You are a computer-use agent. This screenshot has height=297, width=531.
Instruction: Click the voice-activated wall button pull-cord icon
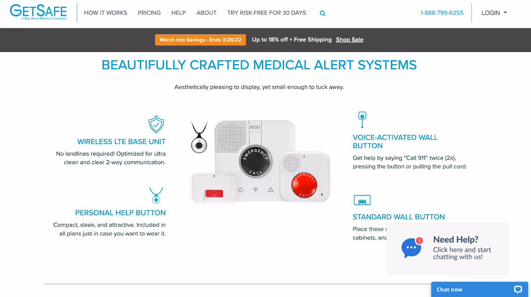click(362, 120)
